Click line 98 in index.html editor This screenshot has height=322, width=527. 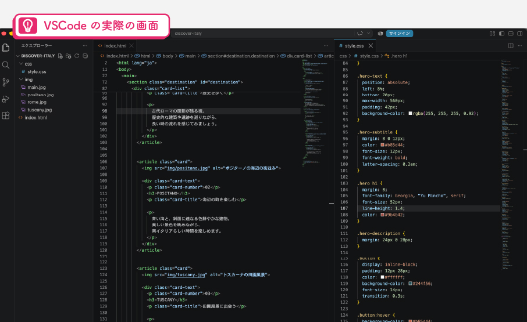click(x=208, y=111)
